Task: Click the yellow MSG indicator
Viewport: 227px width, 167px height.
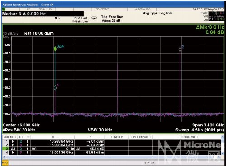Action: [x=5, y=162]
